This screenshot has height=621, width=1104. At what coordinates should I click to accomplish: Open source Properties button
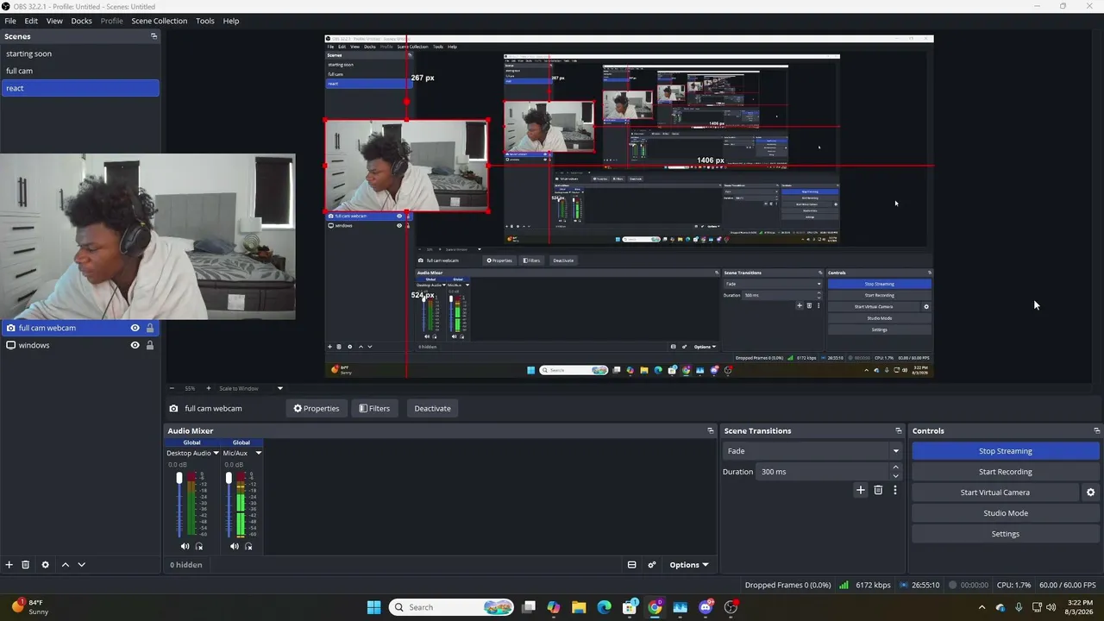pyautogui.click(x=317, y=408)
